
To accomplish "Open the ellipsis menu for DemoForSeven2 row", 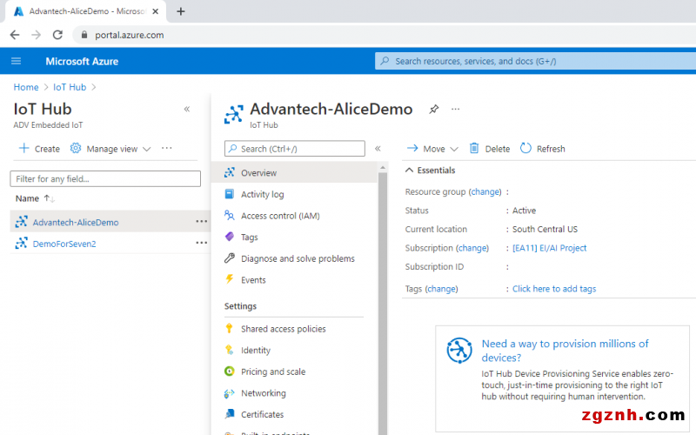I will [x=202, y=243].
